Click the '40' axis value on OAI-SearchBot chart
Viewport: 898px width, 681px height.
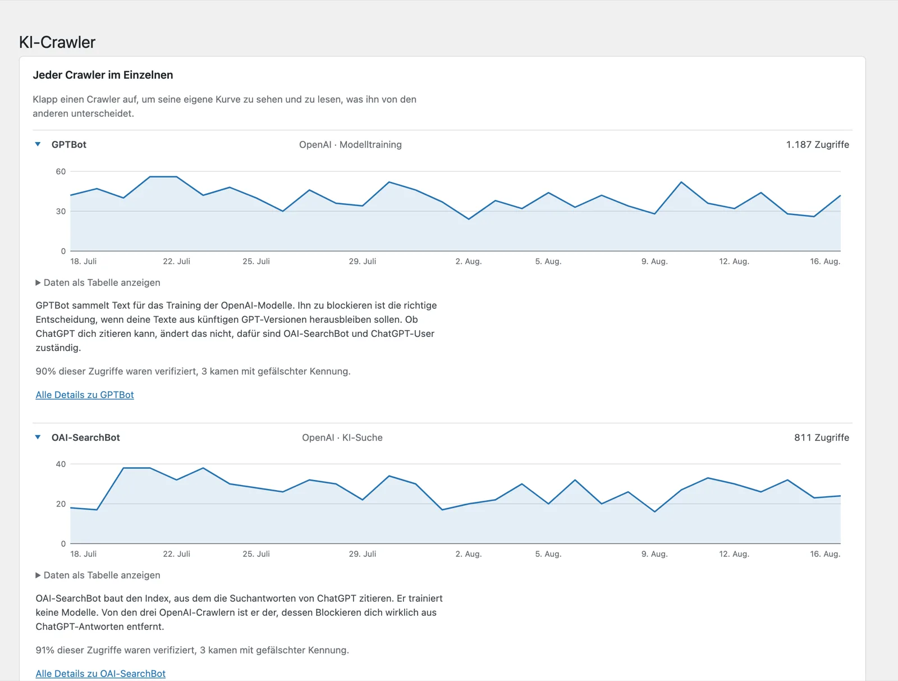click(x=61, y=464)
